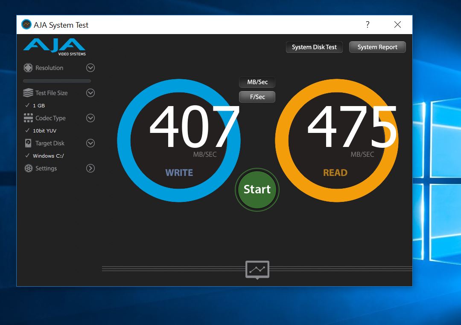
Task: Select the checked Windows C:/ target disk
Action: pos(45,156)
